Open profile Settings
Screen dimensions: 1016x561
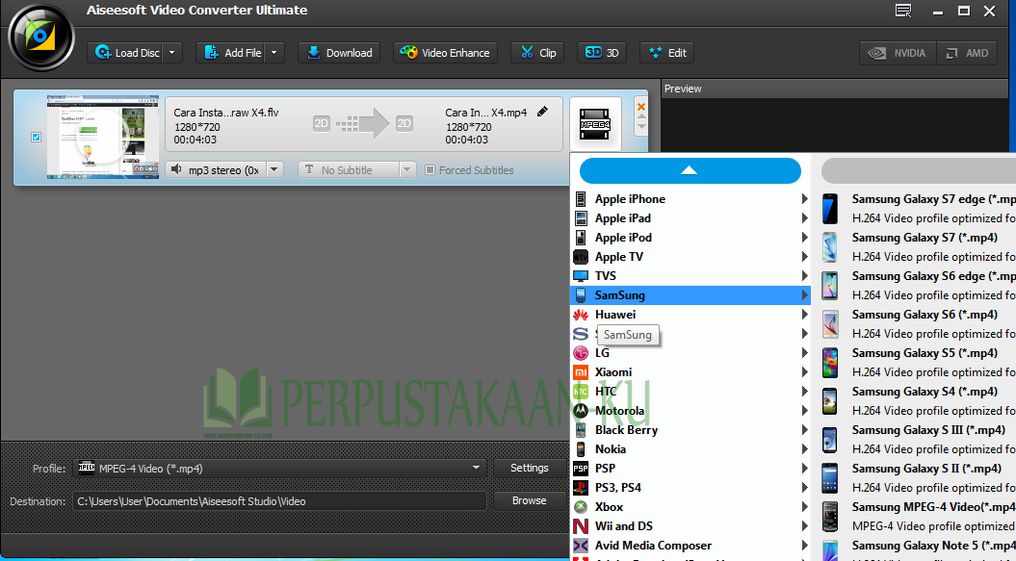pos(530,468)
